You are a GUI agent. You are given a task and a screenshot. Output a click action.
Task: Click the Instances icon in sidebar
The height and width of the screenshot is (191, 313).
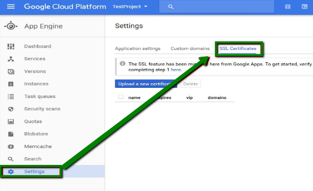tap(11, 84)
